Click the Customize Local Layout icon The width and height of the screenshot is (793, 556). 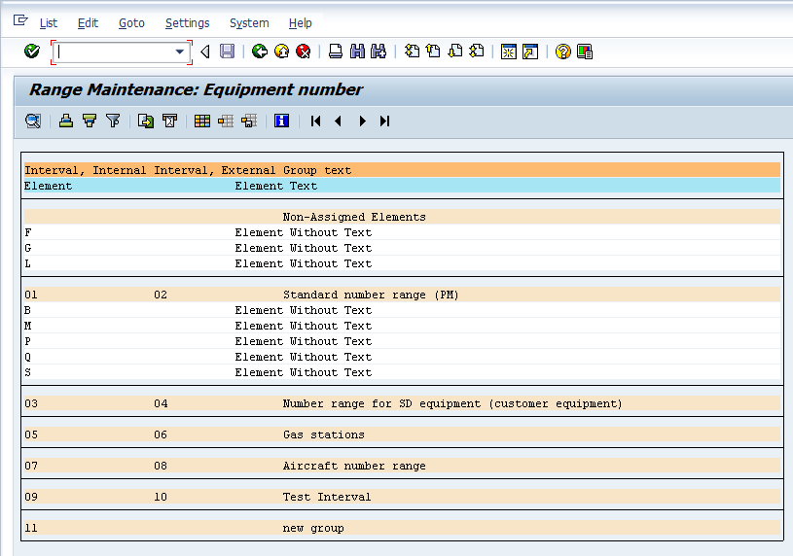(x=585, y=52)
